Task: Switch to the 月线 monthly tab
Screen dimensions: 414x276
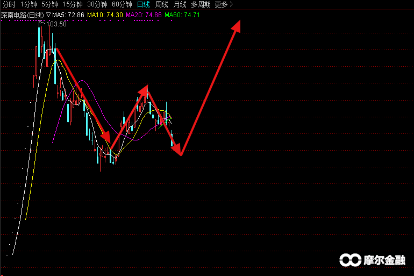Action: click(180, 4)
